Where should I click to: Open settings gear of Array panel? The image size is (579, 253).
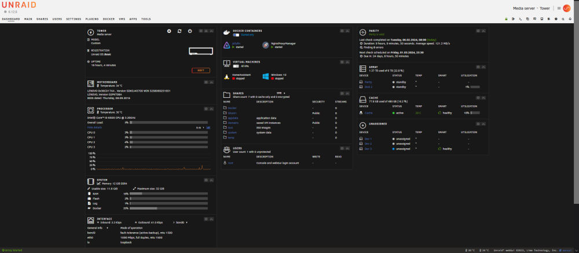(478, 67)
